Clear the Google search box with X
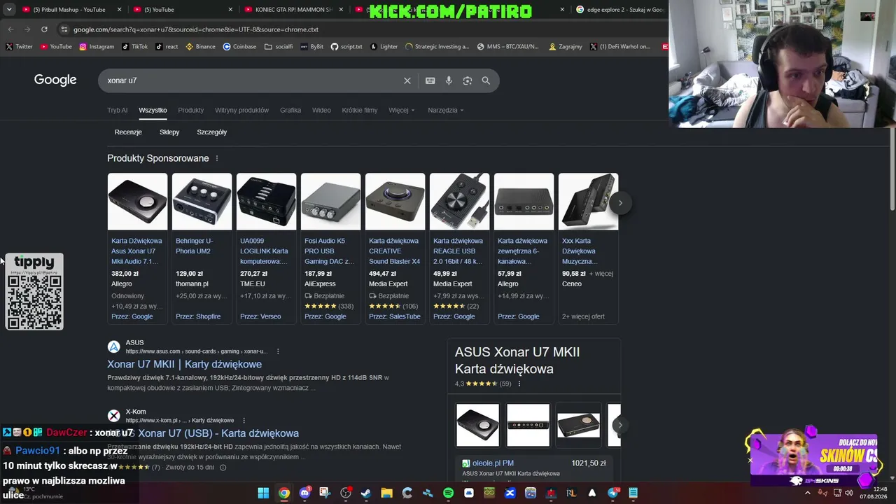The image size is (896, 504). 407,80
